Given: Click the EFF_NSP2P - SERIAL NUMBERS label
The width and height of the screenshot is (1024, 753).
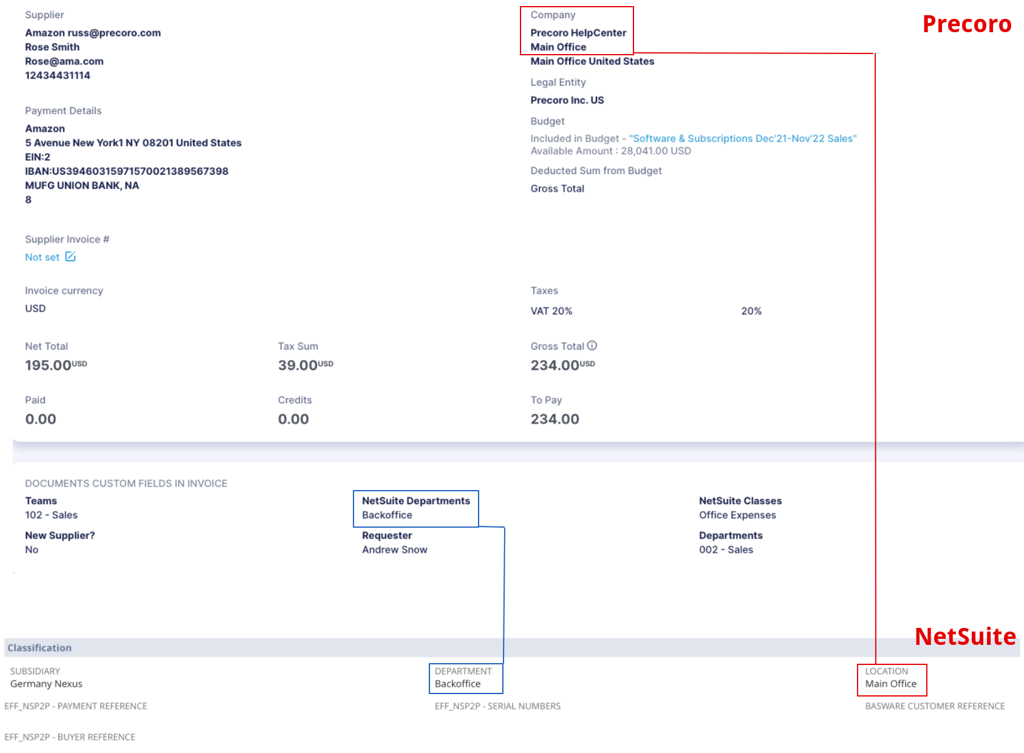Looking at the screenshot, I should 497,706.
